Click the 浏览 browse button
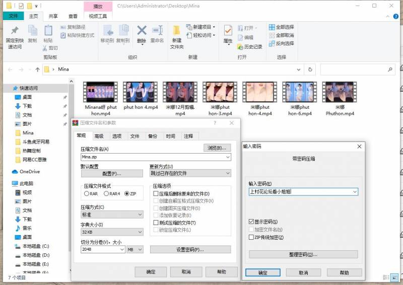This screenshot has height=285, width=403. coord(217,148)
